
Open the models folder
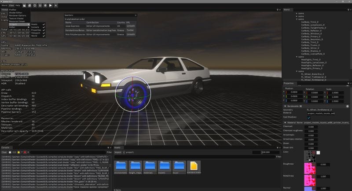point(164,167)
